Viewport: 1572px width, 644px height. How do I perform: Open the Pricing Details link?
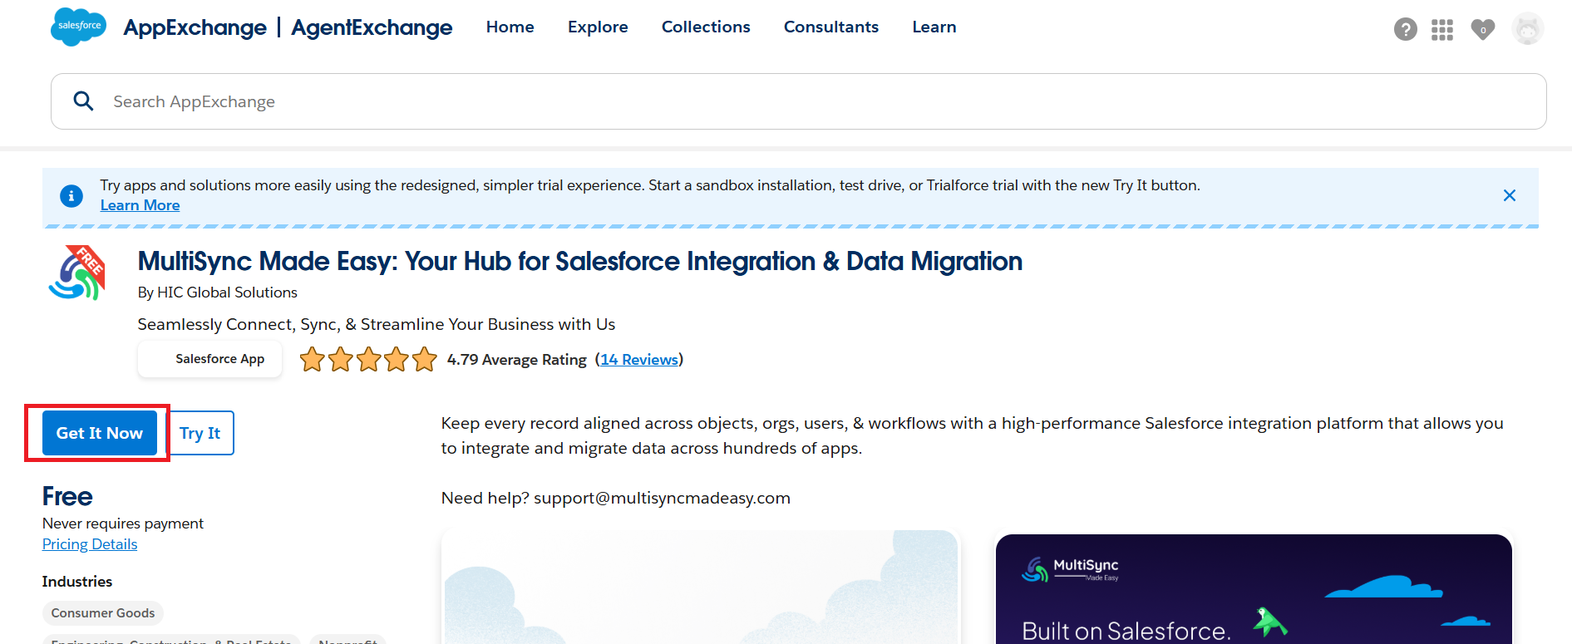tap(90, 544)
